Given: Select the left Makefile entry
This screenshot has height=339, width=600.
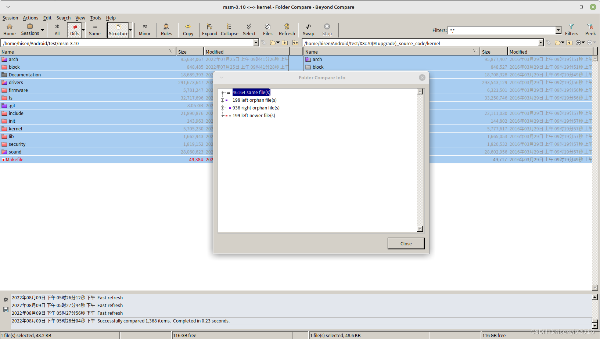Looking at the screenshot, I should pyautogui.click(x=14, y=159).
